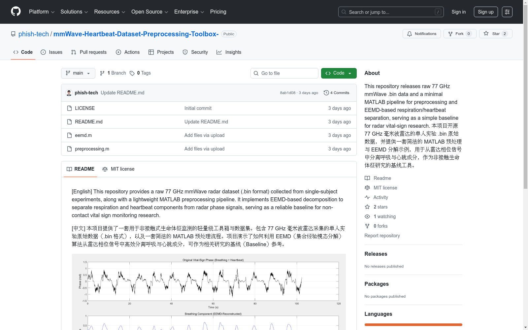Click the Update README.md message in README.md row

tap(206, 122)
